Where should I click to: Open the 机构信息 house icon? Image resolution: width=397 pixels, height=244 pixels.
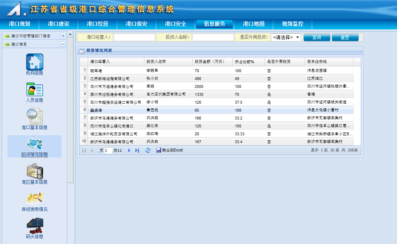34,62
